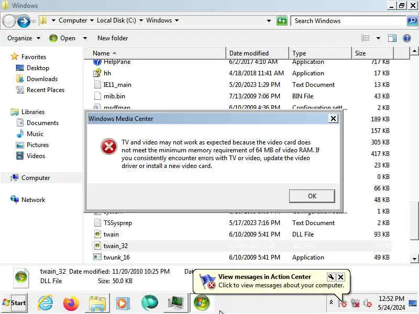Open the Videos library
Viewport: 419px width, 314px height.
(36, 155)
